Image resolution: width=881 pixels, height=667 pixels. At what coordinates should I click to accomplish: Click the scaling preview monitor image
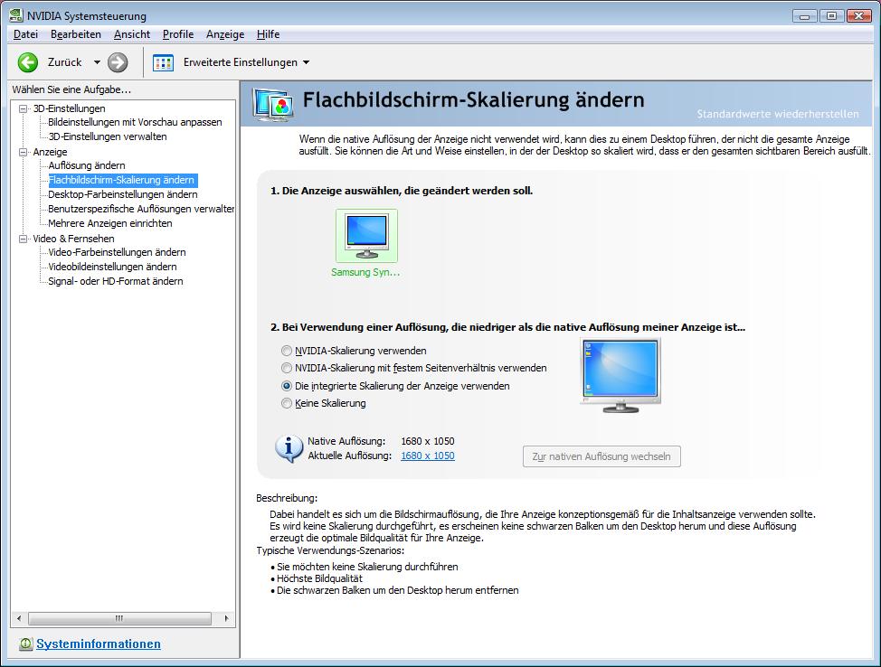pos(620,375)
